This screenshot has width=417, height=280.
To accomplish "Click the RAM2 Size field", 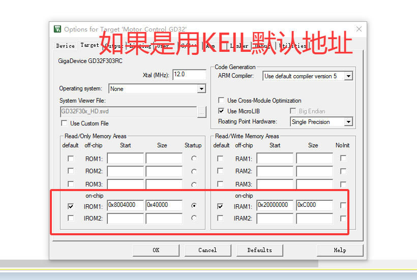I will pos(315,171).
